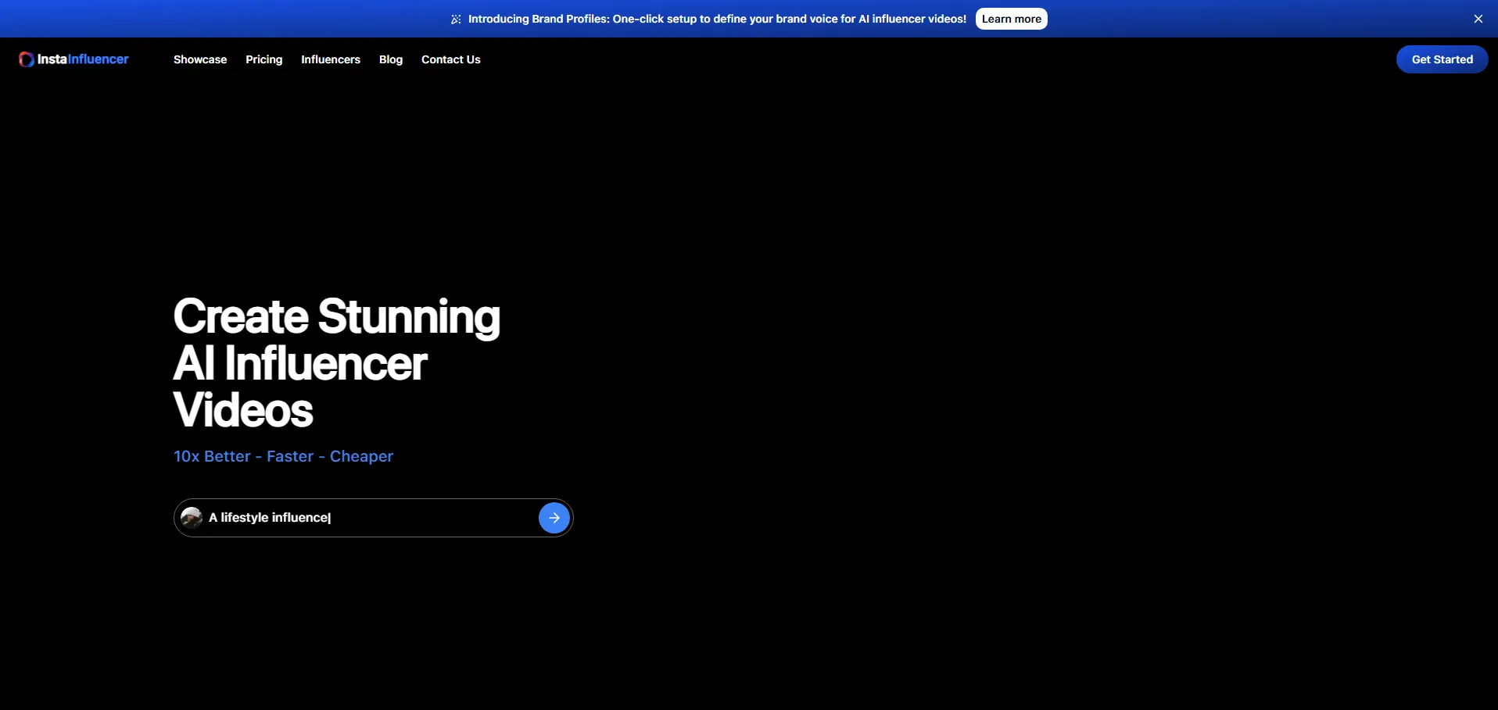Screen dimensions: 1498x710
Task: Click the word 'Cheaper' in the tagline
Action: pyautogui.click(x=361, y=456)
